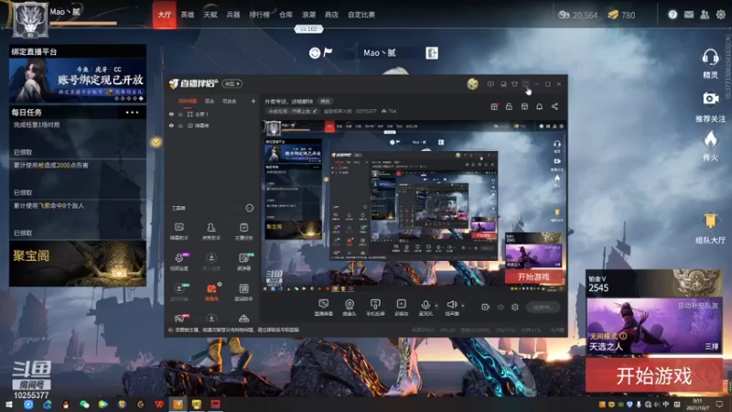Click the microphone icon in streaming toolbar
This screenshot has height=412, width=732.
coord(425,305)
